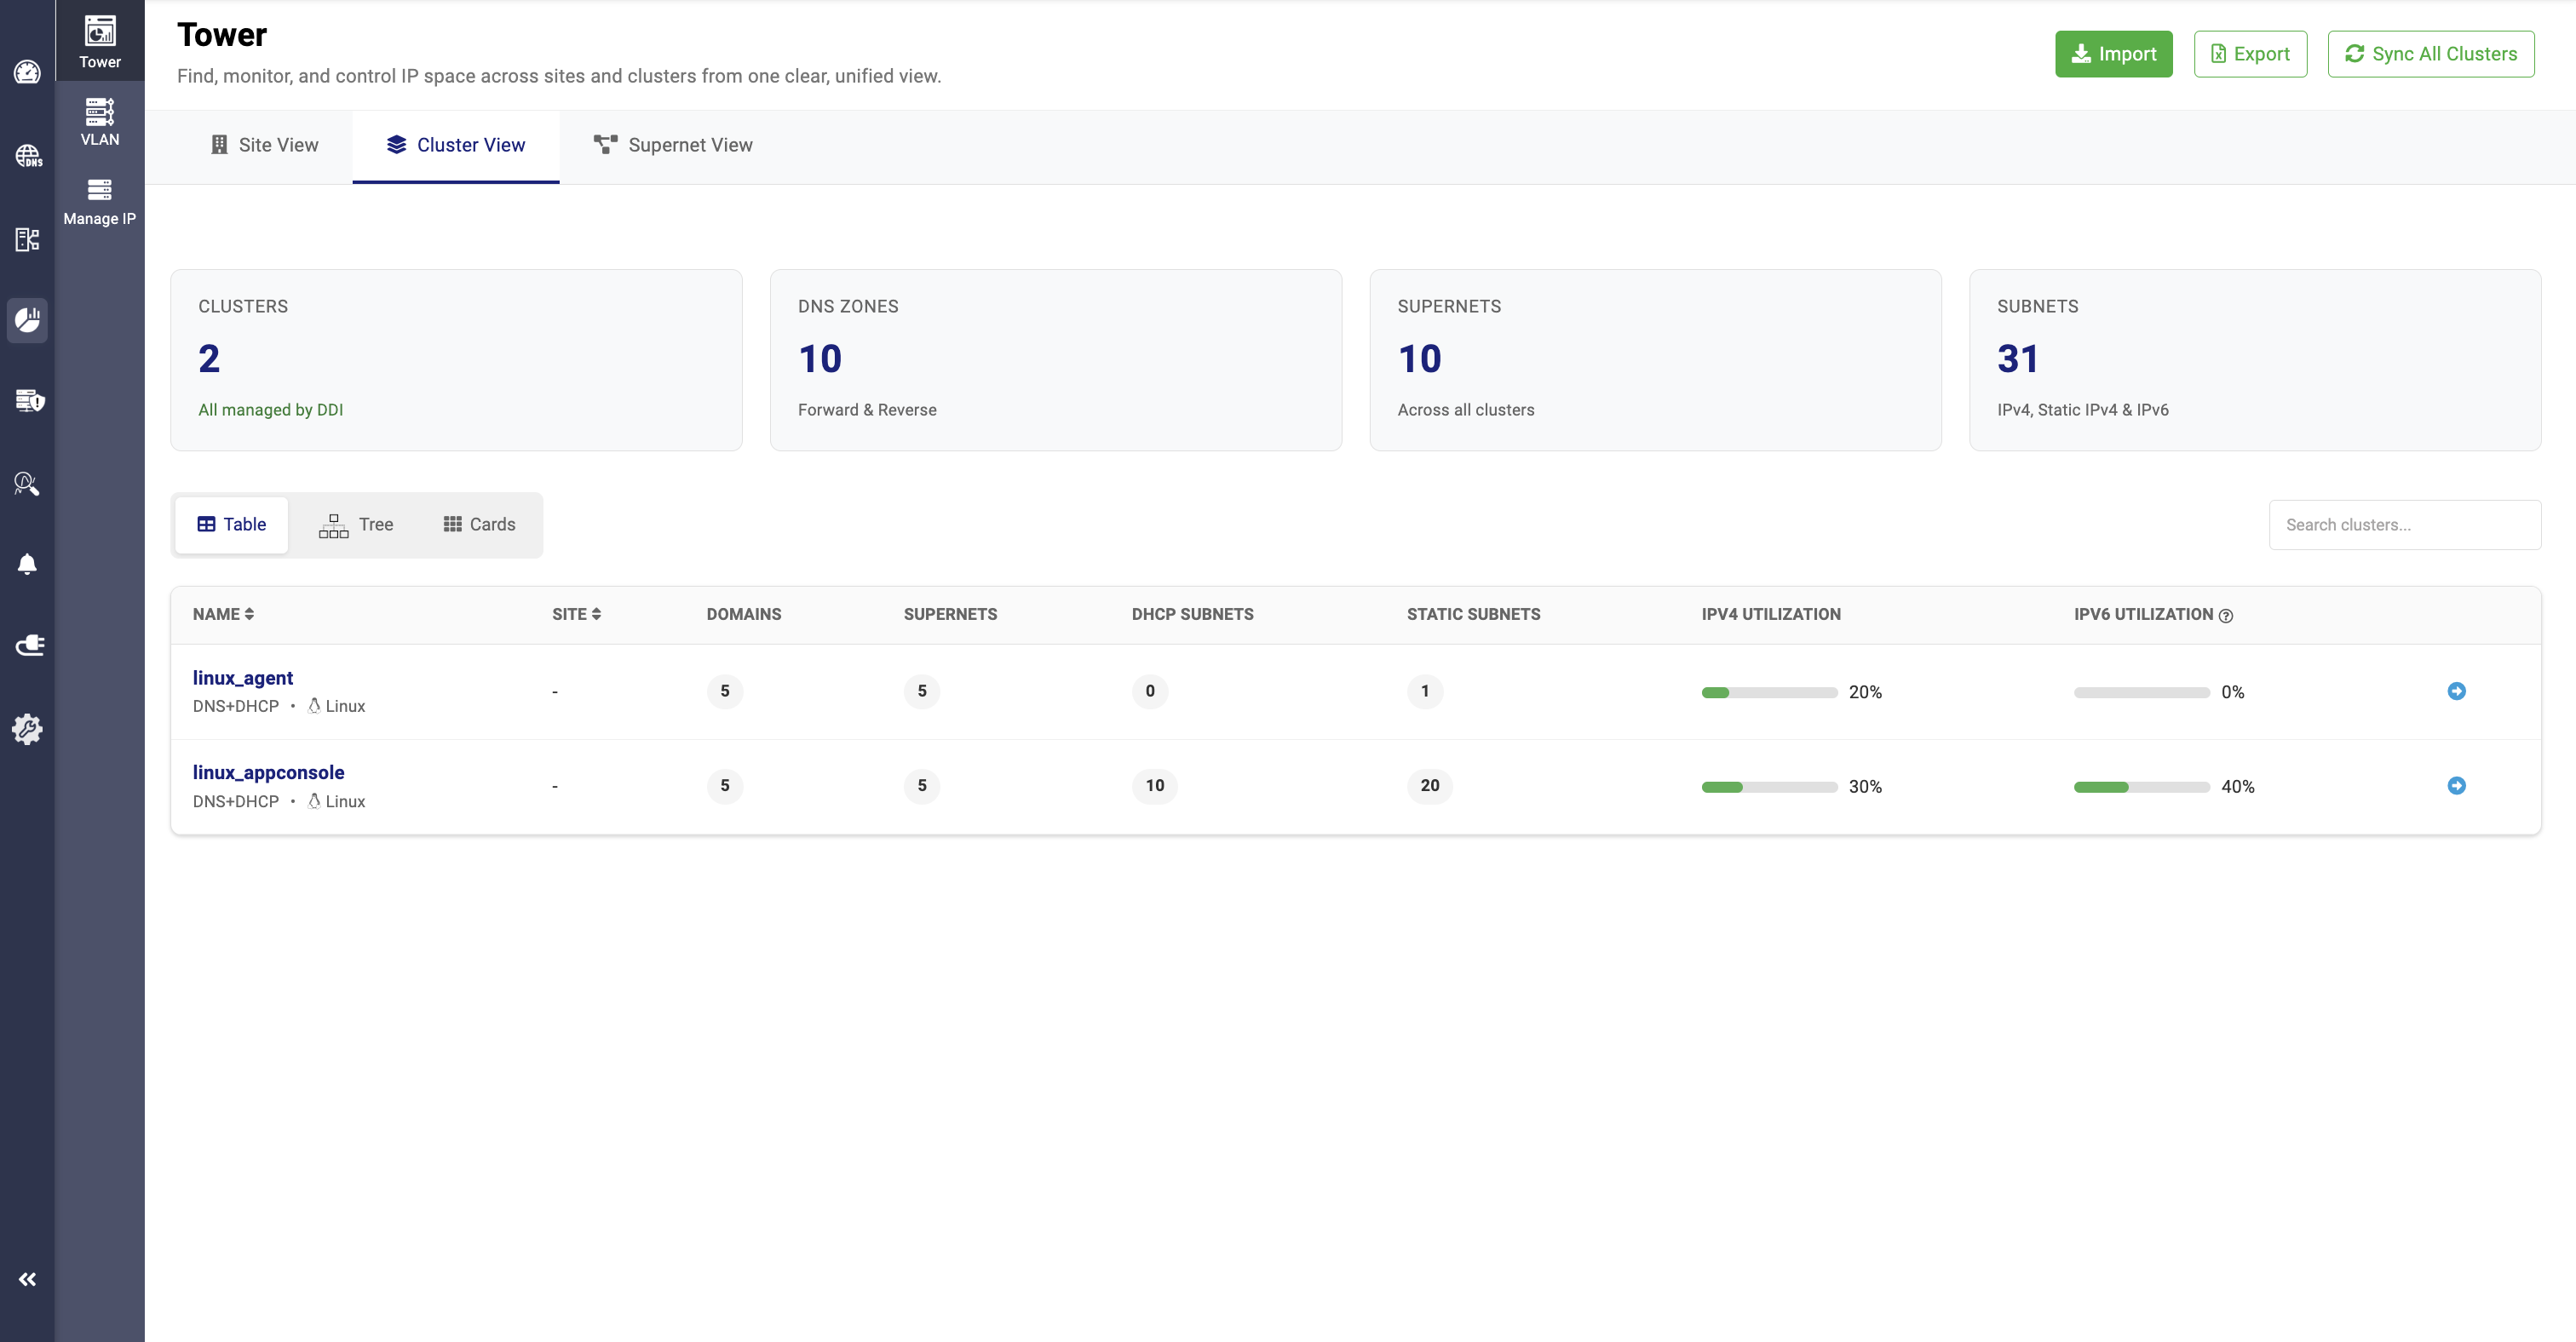This screenshot has height=1342, width=2576.
Task: Switch to Site View tab
Action: [x=264, y=145]
